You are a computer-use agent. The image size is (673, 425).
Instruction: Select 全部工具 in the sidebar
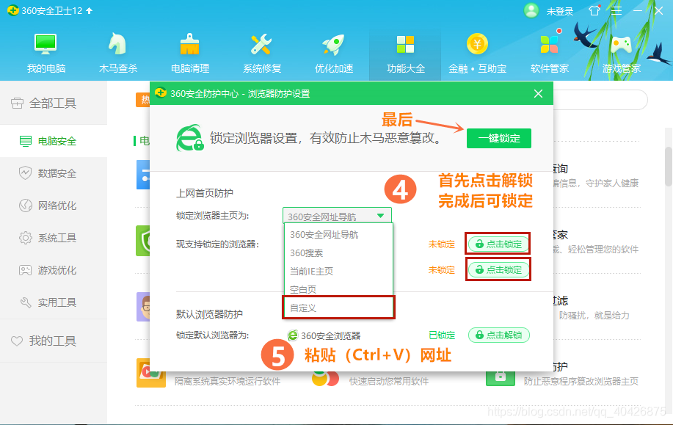point(54,103)
